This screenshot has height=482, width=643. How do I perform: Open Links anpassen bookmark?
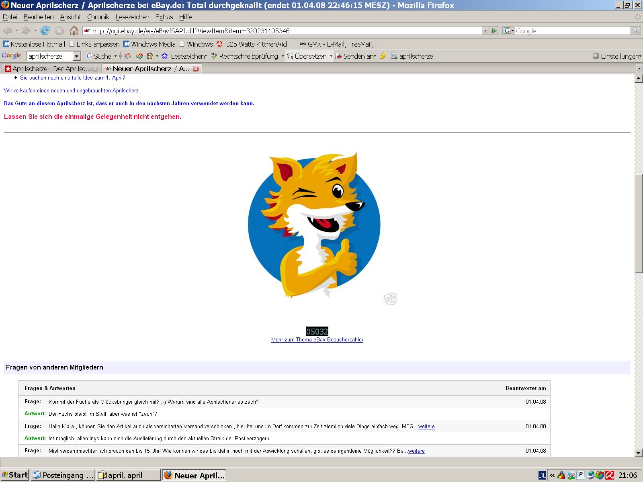(x=94, y=44)
